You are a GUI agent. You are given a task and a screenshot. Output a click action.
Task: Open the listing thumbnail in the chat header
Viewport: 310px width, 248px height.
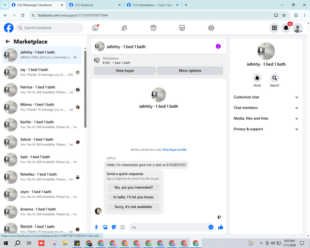[100, 46]
